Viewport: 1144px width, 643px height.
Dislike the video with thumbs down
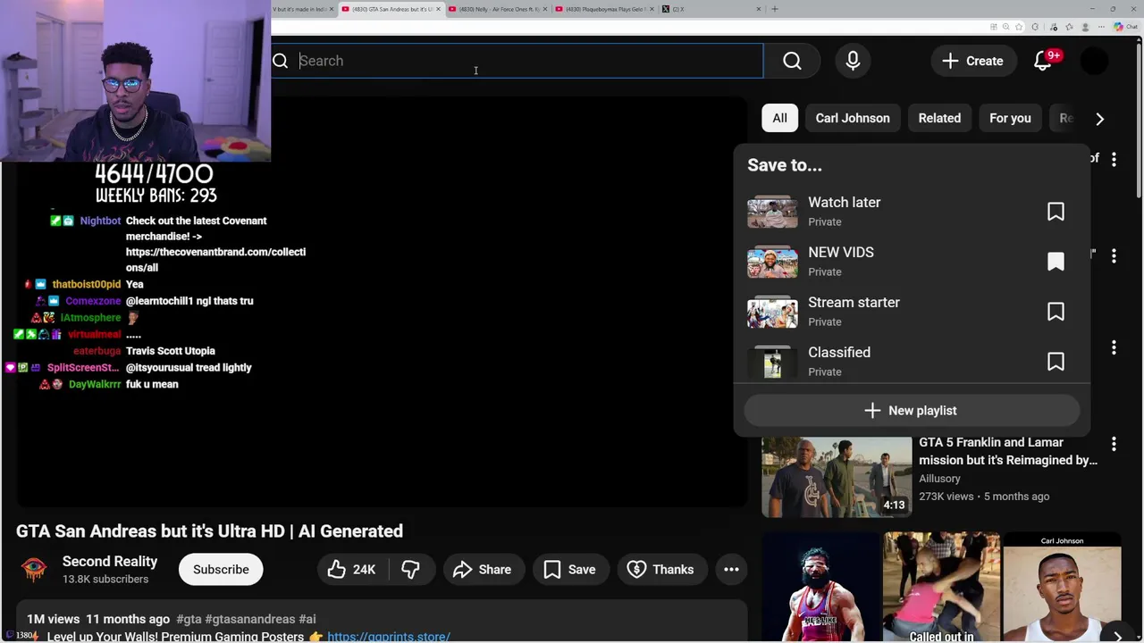click(410, 570)
